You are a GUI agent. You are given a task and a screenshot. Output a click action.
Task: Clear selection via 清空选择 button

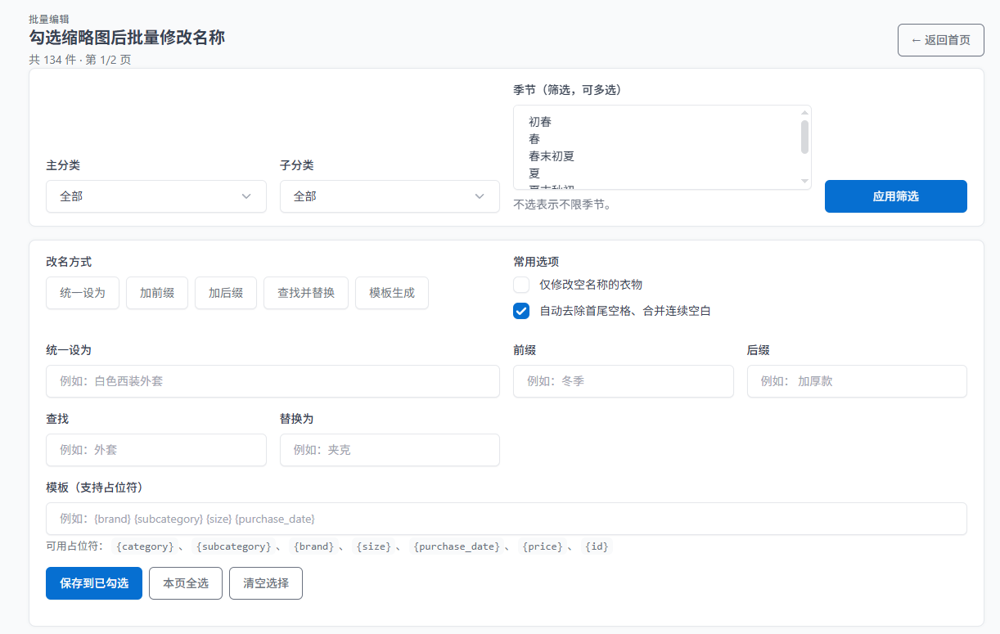click(x=265, y=584)
